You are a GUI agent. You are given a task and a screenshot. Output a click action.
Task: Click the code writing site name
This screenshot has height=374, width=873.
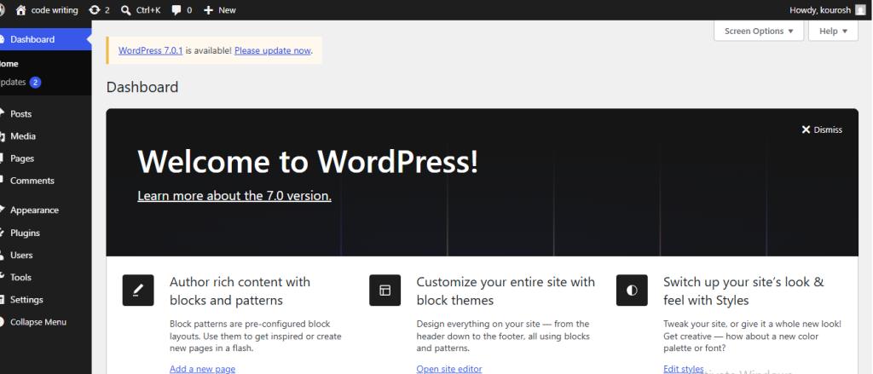[55, 10]
